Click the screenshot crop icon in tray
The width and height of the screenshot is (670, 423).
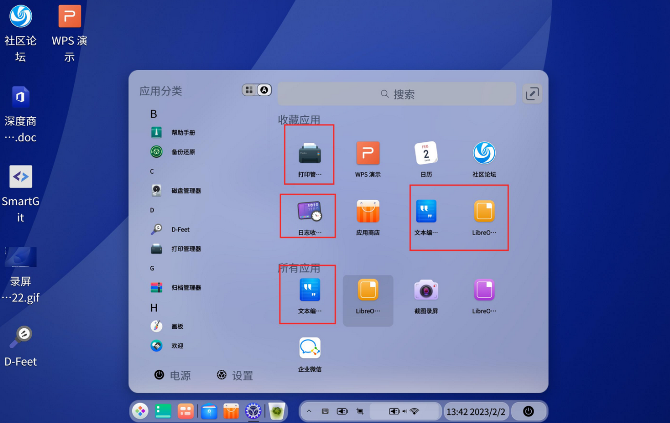pos(360,411)
